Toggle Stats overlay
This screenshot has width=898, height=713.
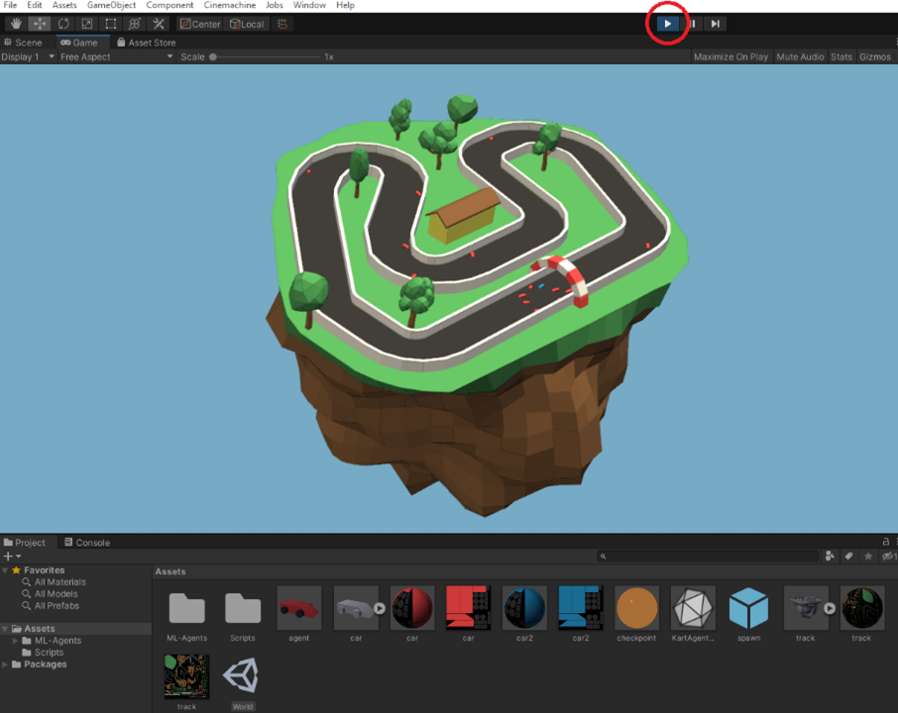[x=842, y=56]
